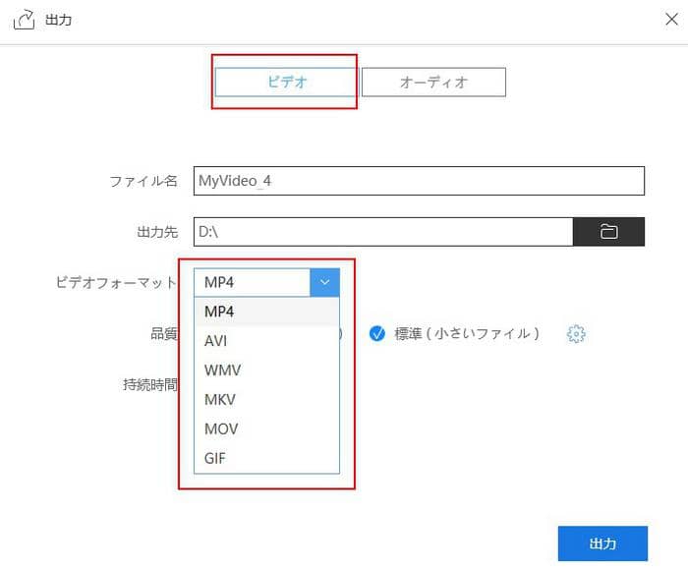The image size is (688, 572).
Task: Click the ファイル名 input field
Action: pyautogui.click(x=419, y=181)
